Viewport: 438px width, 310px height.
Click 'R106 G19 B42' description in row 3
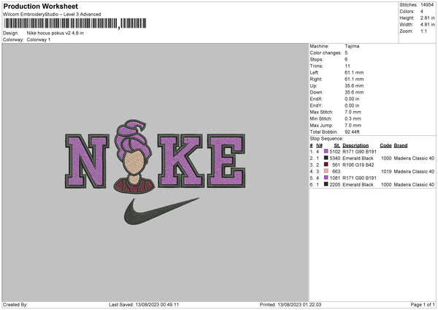pyautogui.click(x=358, y=165)
